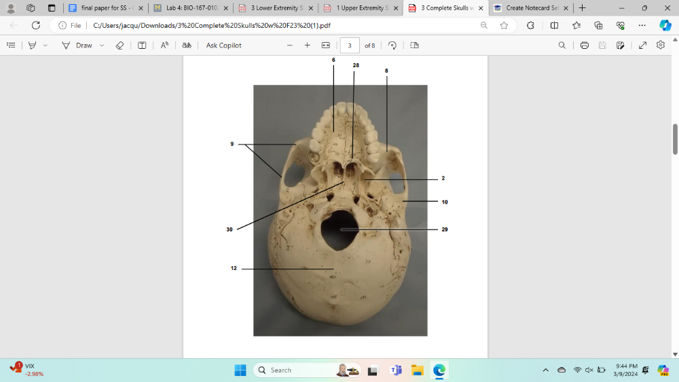Click the Ask Copilot button
The height and width of the screenshot is (382, 679).
[x=223, y=45]
